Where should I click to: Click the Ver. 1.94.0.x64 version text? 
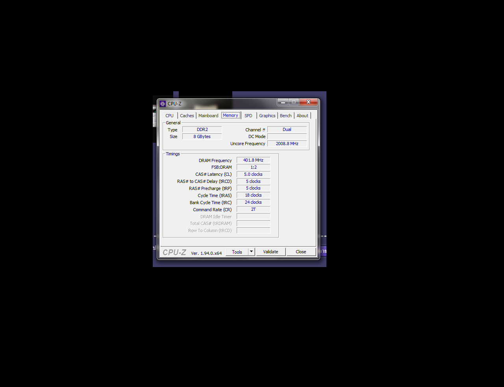[206, 253]
